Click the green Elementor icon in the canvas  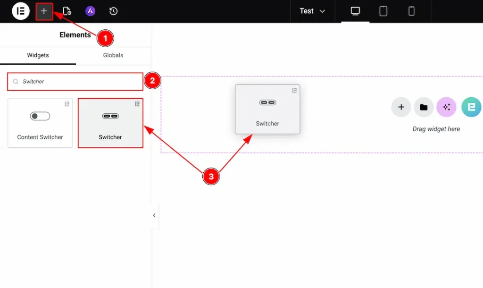471,107
